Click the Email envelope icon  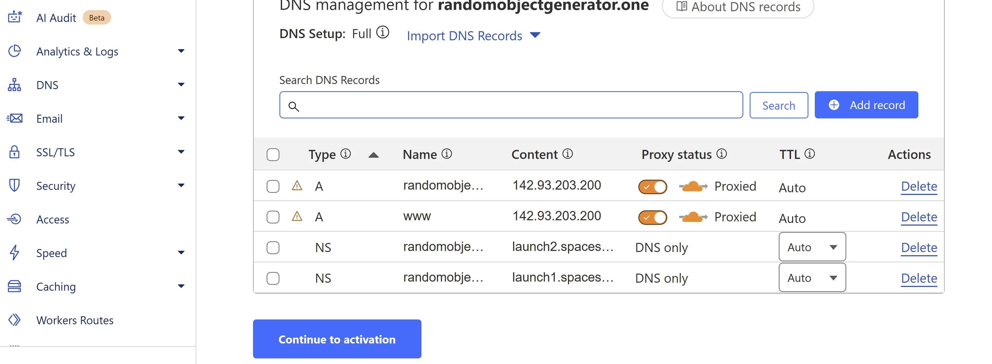point(15,118)
